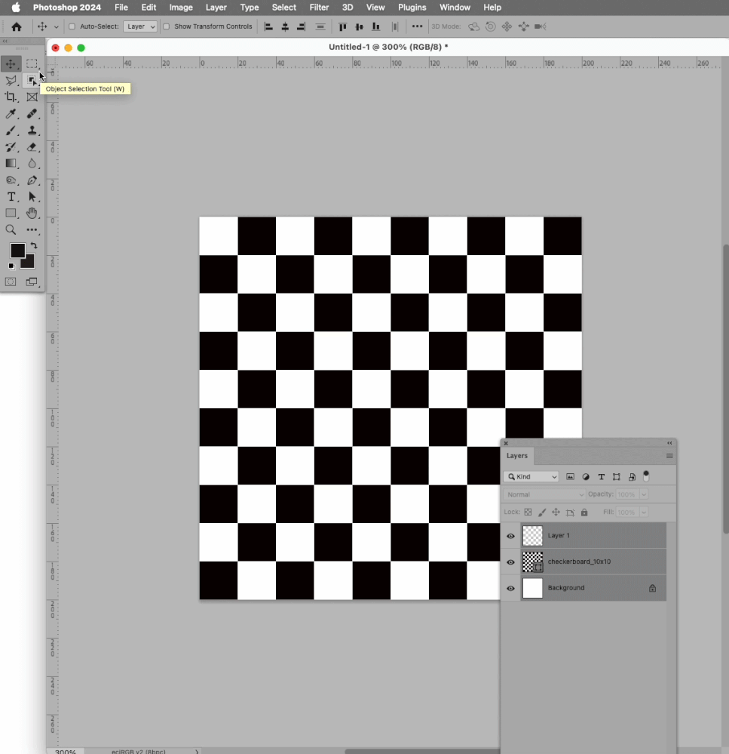
Task: Toggle filter for smart objects
Action: 632,477
